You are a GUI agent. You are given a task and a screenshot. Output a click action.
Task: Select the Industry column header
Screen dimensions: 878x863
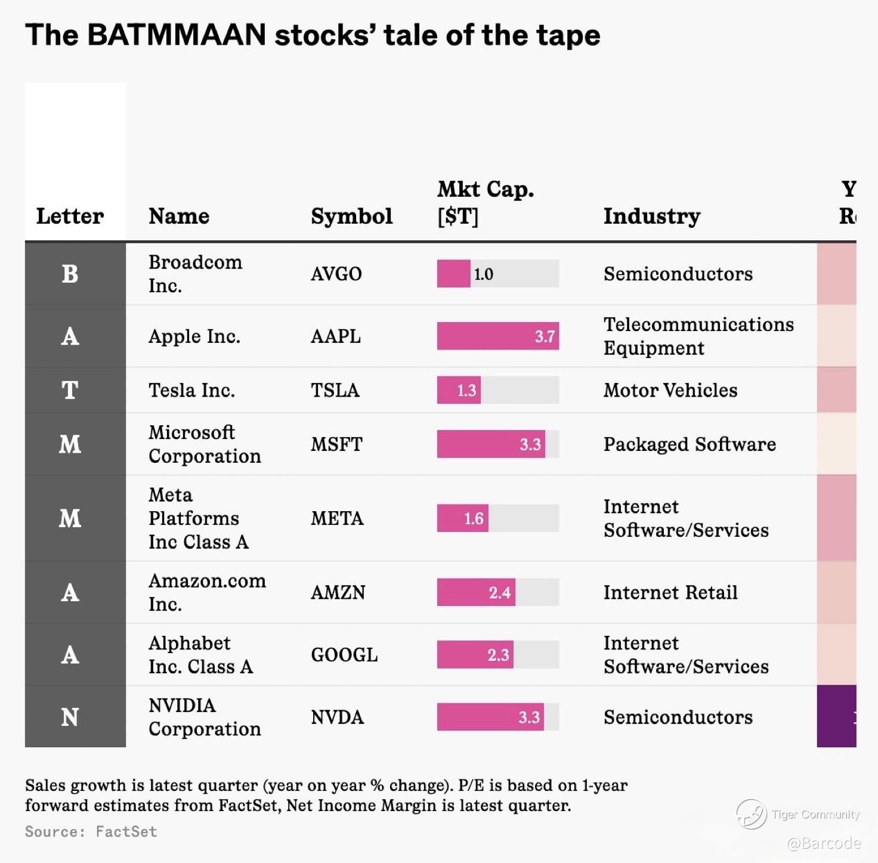pos(651,216)
